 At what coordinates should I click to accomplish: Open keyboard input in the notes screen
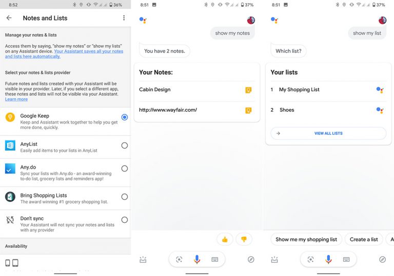pos(215,260)
